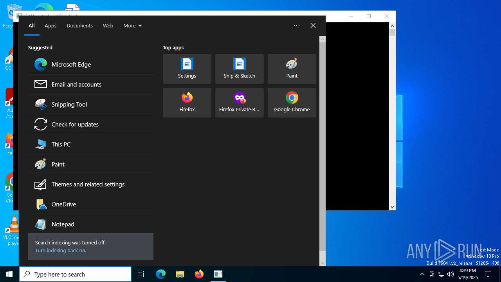The width and height of the screenshot is (501, 282).
Task: Minimize the background console window
Action: (351, 16)
